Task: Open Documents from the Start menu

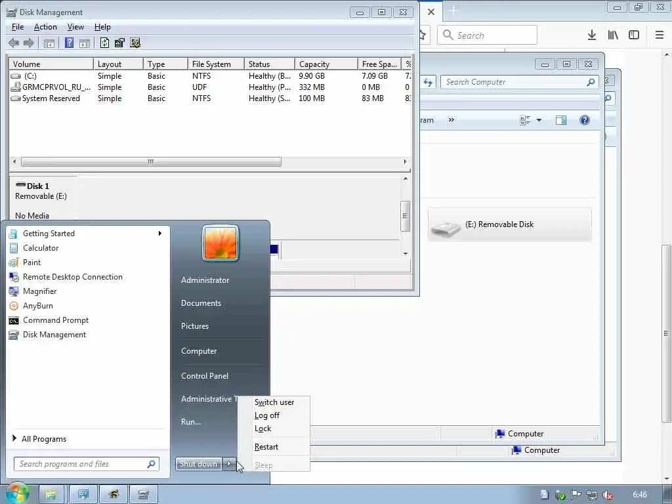Action: point(201,303)
